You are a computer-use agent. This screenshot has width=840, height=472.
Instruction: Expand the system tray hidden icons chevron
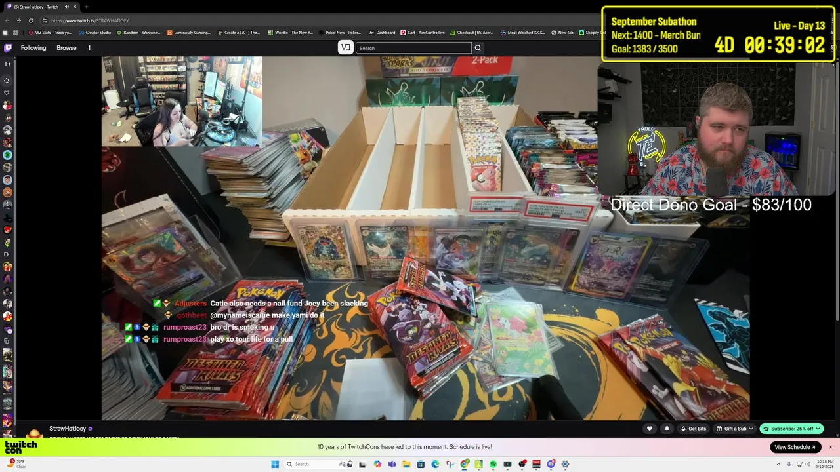tap(777, 464)
